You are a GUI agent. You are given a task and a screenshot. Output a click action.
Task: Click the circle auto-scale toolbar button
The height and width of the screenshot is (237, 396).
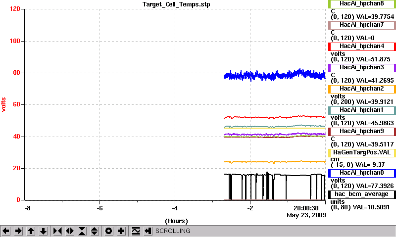(108, 231)
